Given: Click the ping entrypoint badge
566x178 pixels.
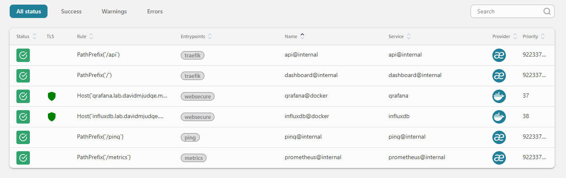Looking at the screenshot, I should (190, 137).
